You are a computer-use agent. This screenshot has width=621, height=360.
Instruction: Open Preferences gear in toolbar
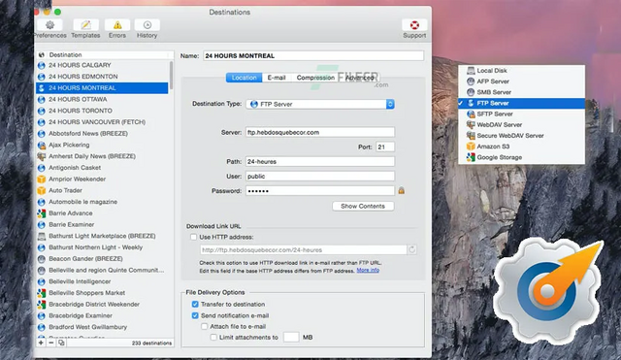point(49,25)
